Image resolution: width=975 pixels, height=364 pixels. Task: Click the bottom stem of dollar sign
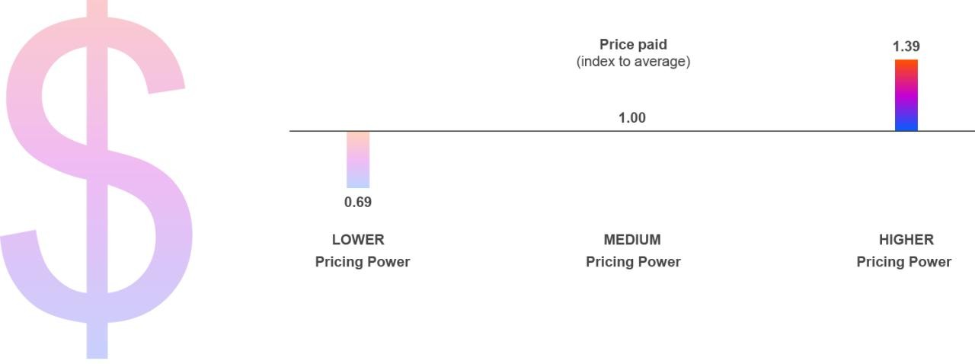[x=97, y=343]
